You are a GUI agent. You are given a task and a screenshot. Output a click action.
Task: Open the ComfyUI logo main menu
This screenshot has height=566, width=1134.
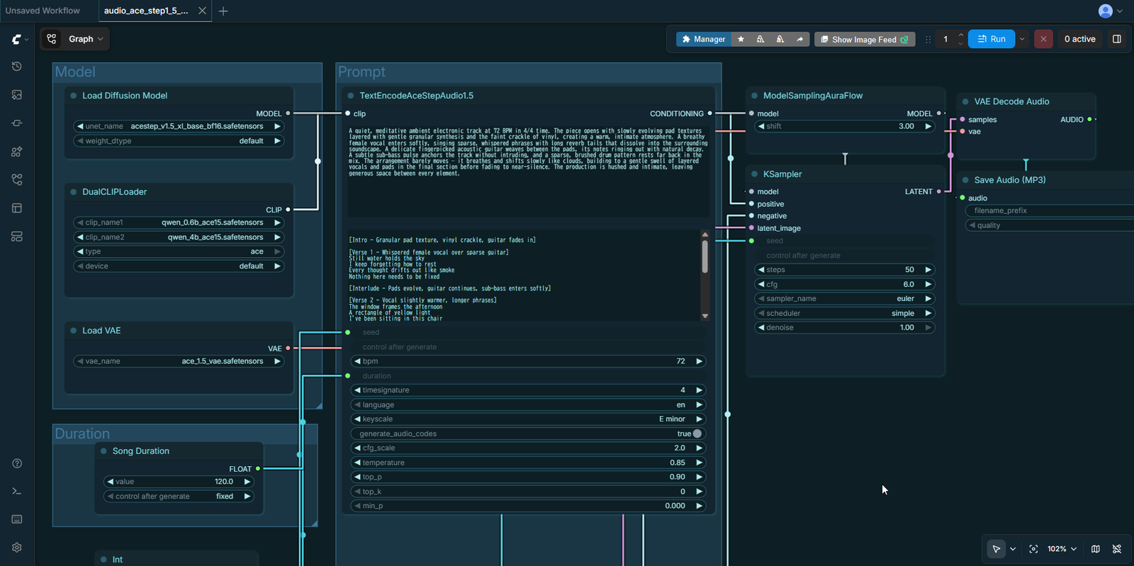pos(16,40)
